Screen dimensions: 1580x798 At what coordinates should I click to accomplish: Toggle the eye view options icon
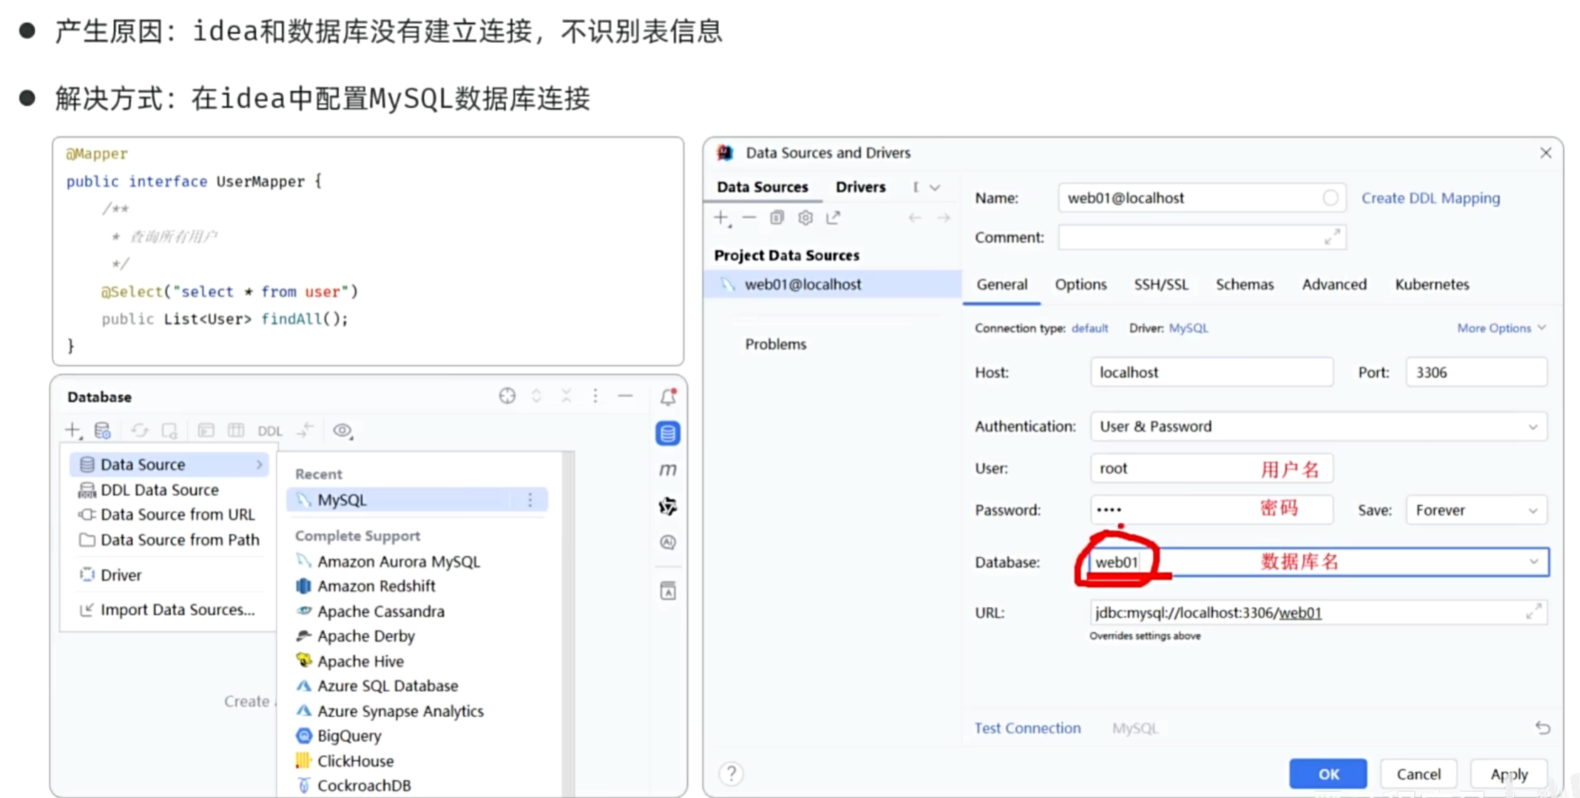343,431
